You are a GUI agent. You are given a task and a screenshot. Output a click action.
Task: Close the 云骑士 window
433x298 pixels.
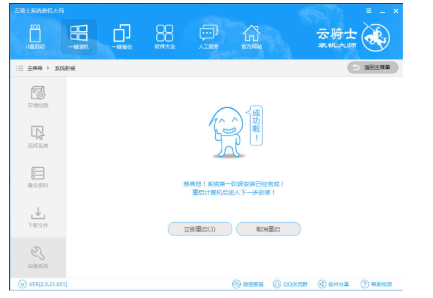coord(396,11)
